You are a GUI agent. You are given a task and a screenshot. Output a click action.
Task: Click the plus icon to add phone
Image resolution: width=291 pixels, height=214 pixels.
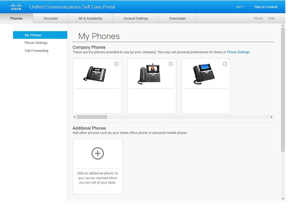tap(98, 153)
